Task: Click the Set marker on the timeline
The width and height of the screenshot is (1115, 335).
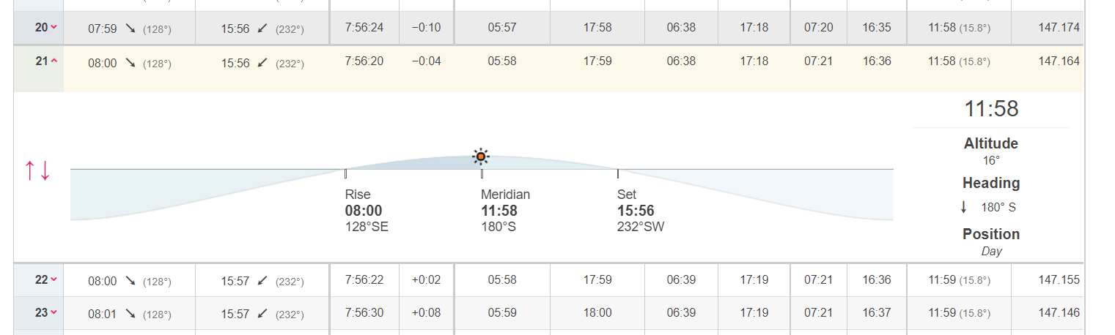Action: [618, 173]
